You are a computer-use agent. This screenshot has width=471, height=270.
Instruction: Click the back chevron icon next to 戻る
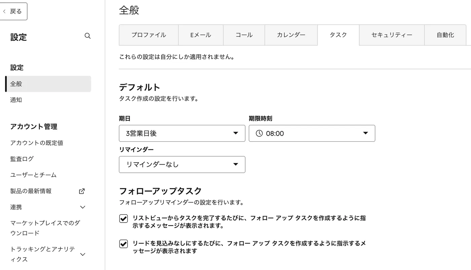(5, 11)
